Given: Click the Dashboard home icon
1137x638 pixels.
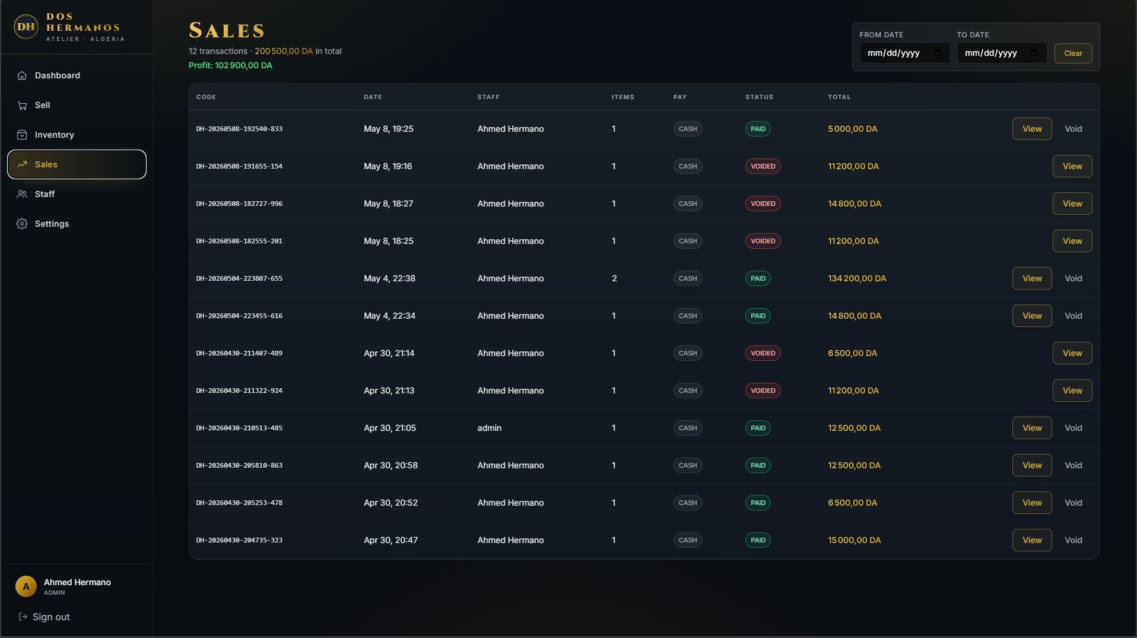Looking at the screenshot, I should click(22, 75).
